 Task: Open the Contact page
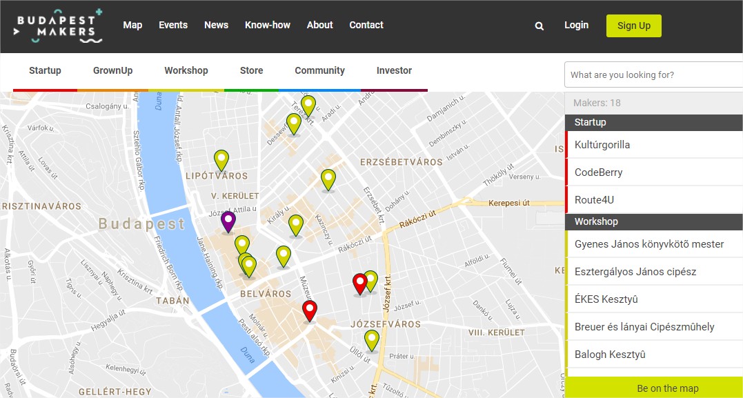366,25
